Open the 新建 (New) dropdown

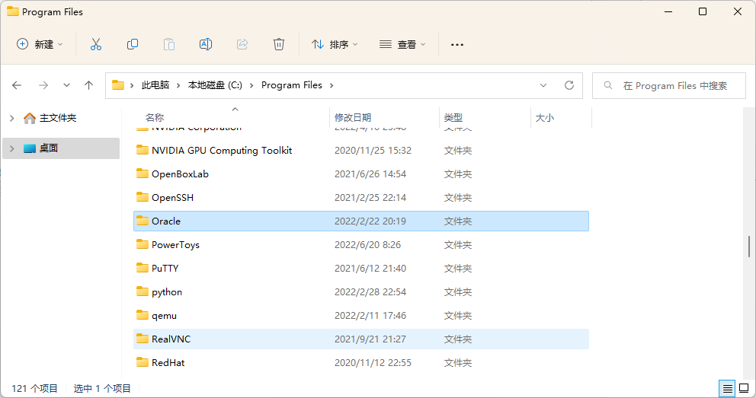(x=40, y=44)
